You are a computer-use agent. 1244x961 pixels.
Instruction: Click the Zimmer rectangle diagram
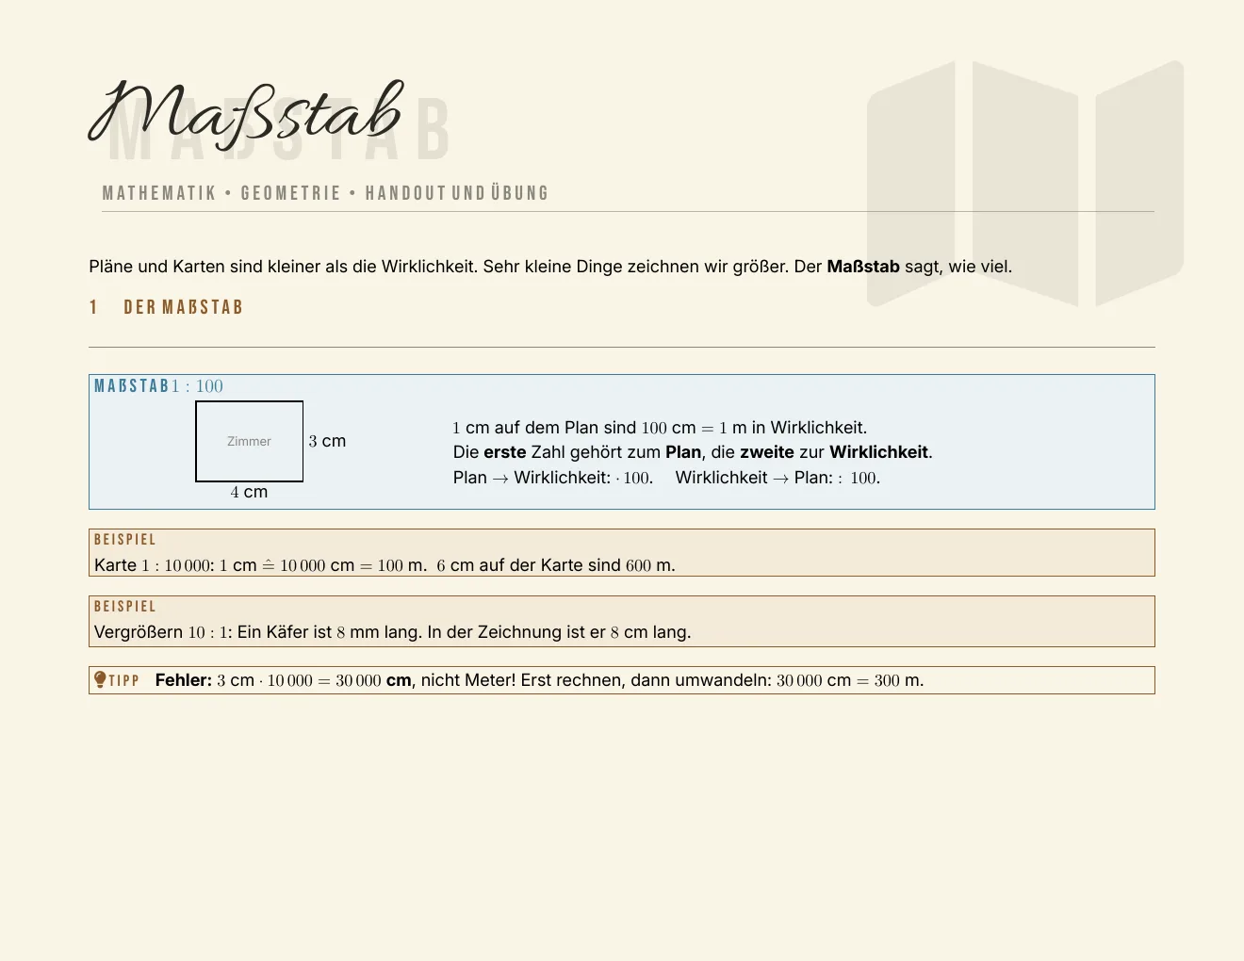250,441
